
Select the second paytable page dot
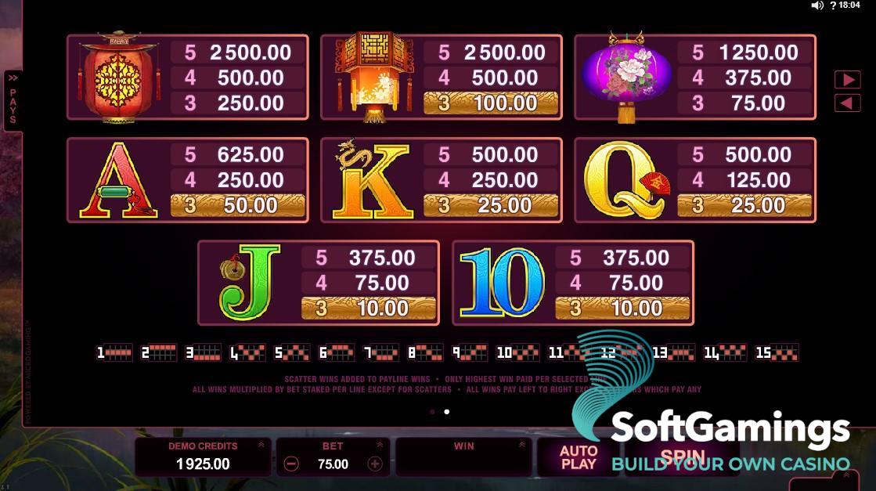click(446, 412)
